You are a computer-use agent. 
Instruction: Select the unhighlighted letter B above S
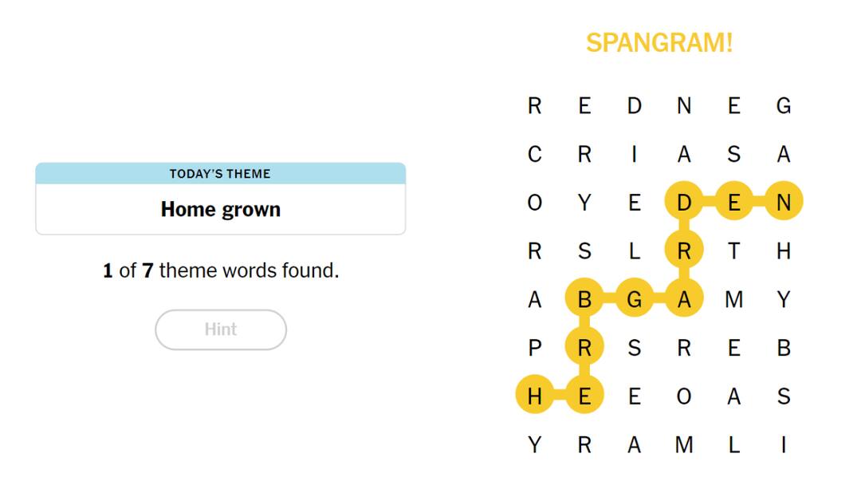pos(783,348)
